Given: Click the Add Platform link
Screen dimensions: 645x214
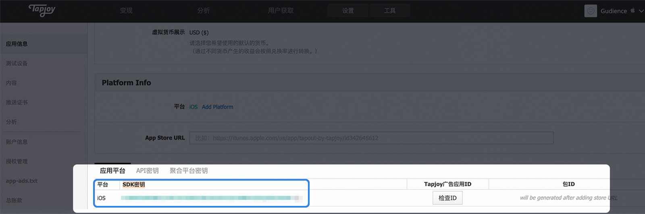Looking at the screenshot, I should click(217, 107).
